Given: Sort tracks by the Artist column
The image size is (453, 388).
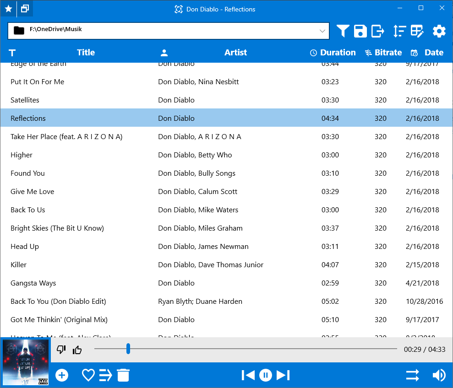Looking at the screenshot, I should 235,52.
